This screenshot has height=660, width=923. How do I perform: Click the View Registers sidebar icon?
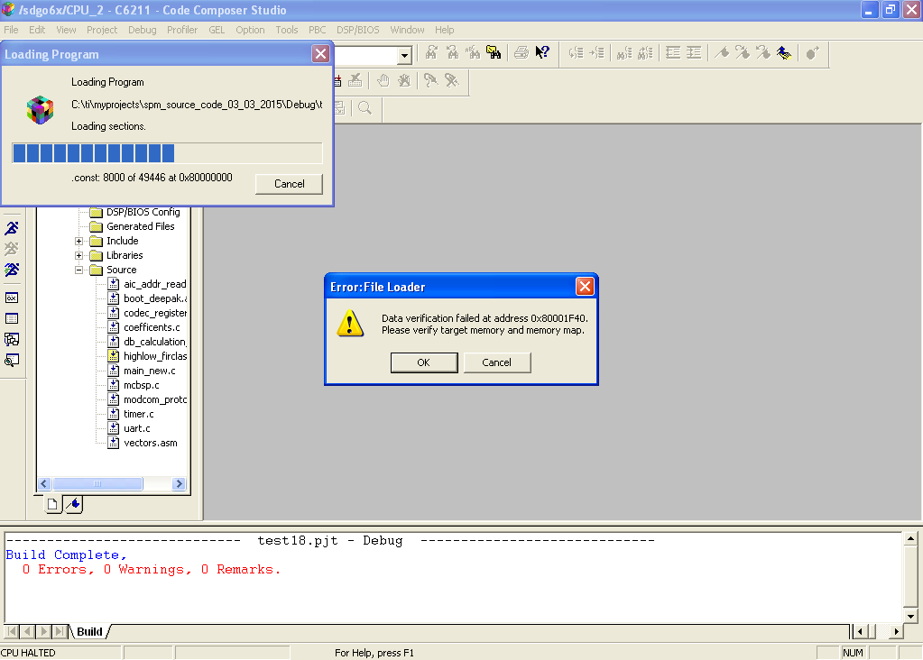click(x=12, y=298)
